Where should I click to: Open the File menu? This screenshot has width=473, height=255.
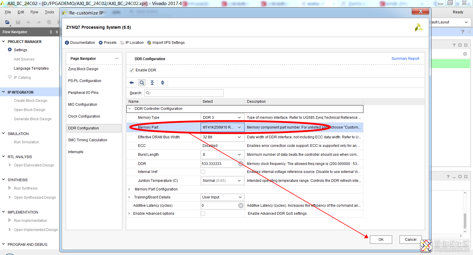pyautogui.click(x=8, y=12)
